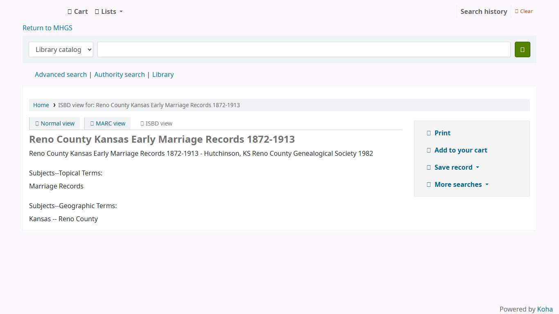Click the green search submit icon button
The image size is (559, 314).
(x=522, y=49)
